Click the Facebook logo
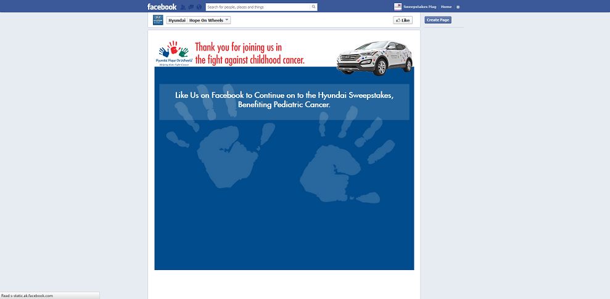Screen dimensions: 610x299 pos(162,7)
